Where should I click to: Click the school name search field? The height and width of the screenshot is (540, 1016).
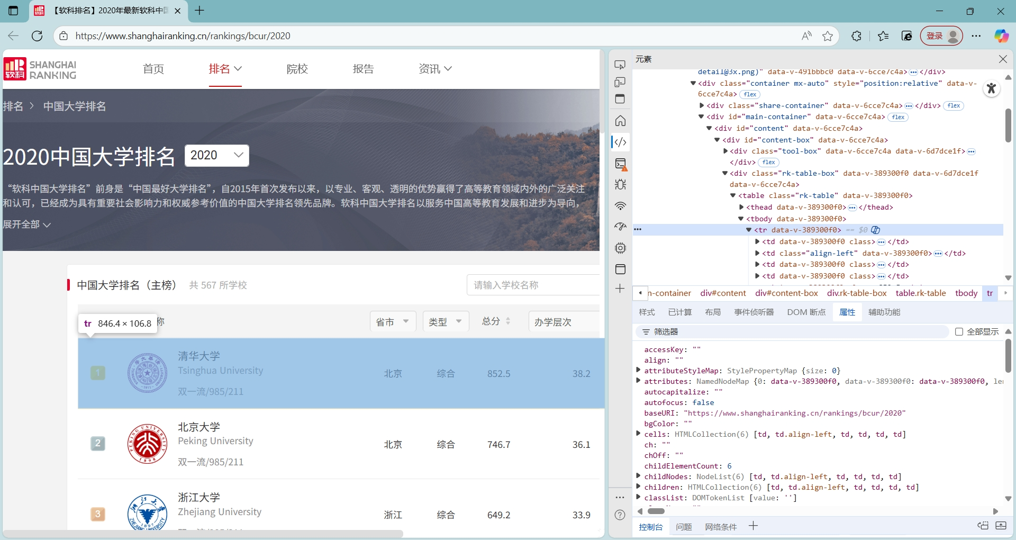click(533, 285)
